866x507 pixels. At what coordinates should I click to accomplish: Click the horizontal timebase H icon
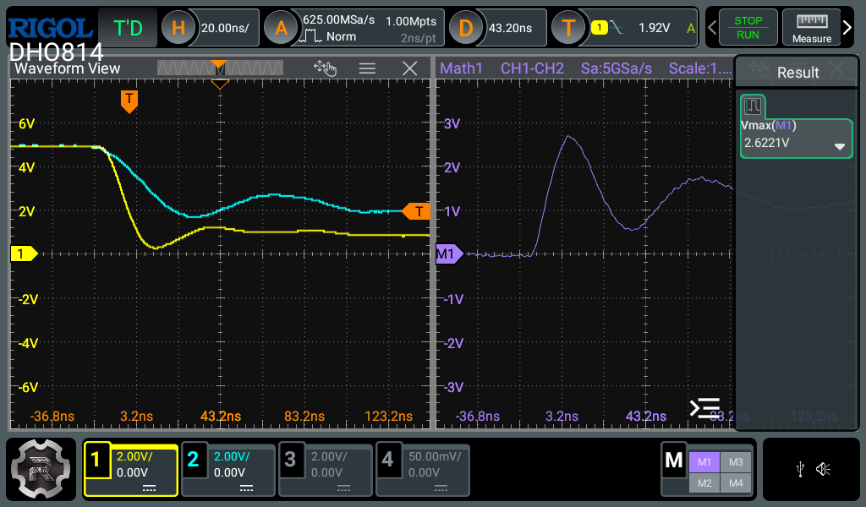(178, 28)
